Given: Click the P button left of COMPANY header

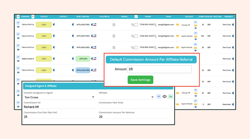Looking at the screenshot, I should click(18, 17).
